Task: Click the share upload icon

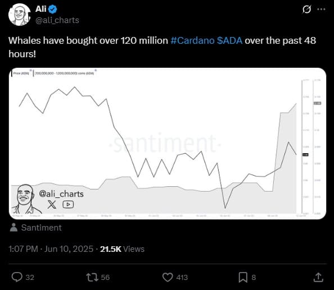Action: (318, 277)
